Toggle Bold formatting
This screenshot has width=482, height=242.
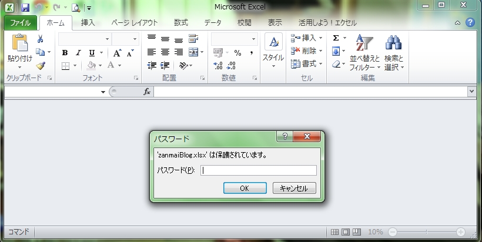pyautogui.click(x=65, y=53)
